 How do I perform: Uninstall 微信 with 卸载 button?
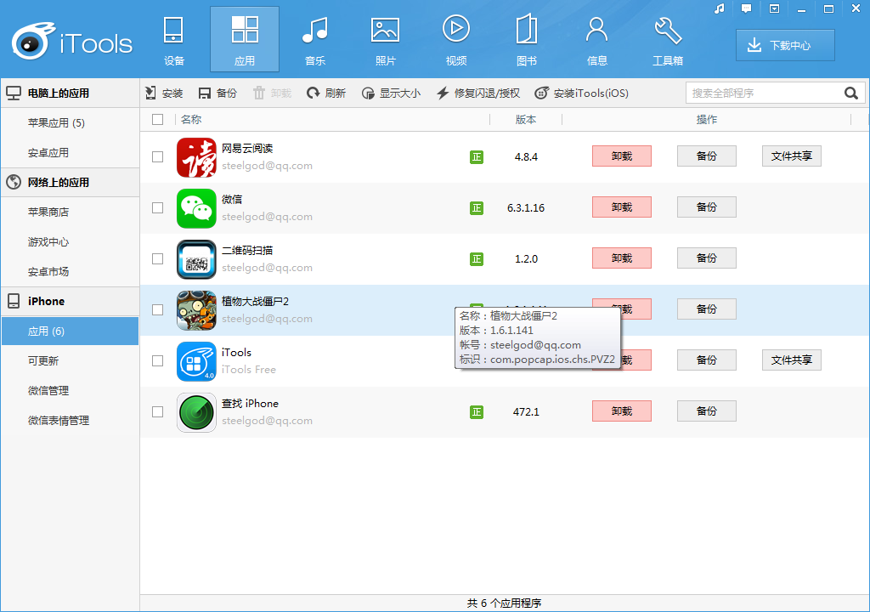(x=622, y=207)
